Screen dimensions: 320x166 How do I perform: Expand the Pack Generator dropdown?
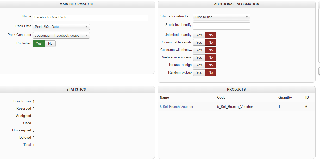click(61, 36)
